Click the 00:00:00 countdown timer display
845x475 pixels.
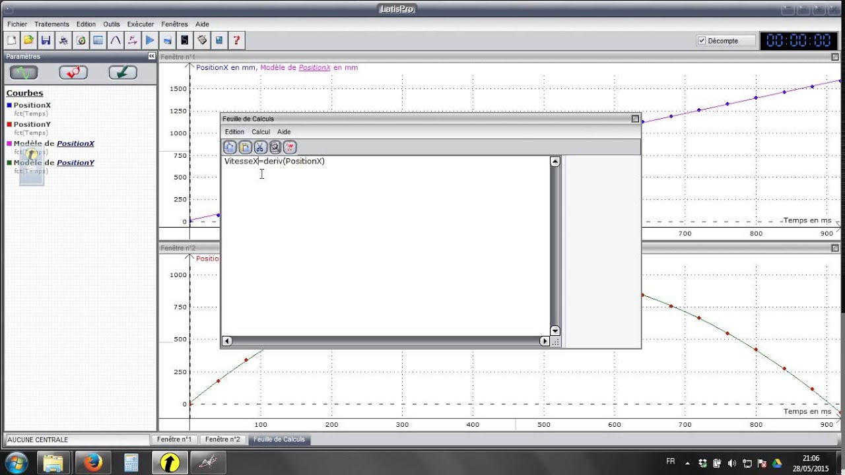click(799, 41)
